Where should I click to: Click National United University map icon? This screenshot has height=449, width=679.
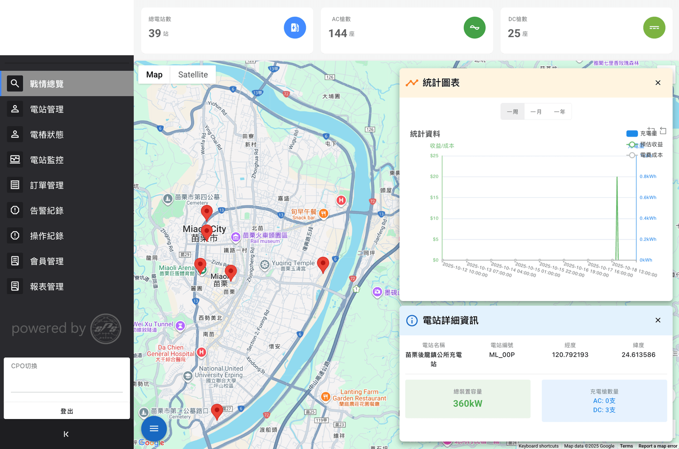click(x=188, y=376)
